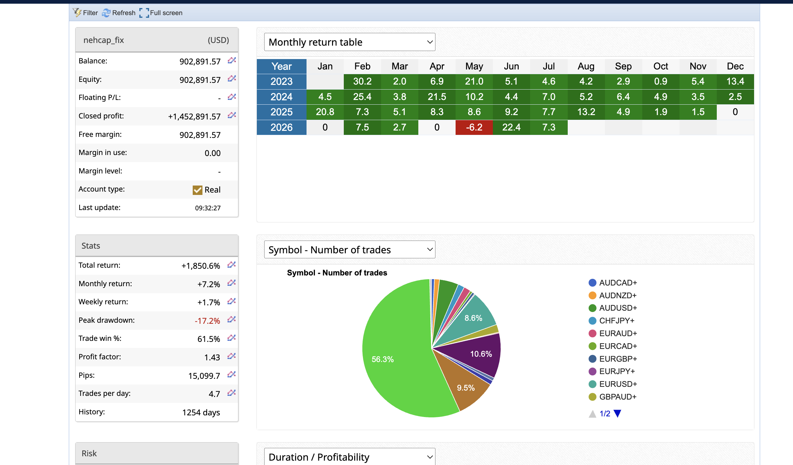Click the chart icon next to Trades per day
This screenshot has height=465, width=793.
click(x=231, y=393)
